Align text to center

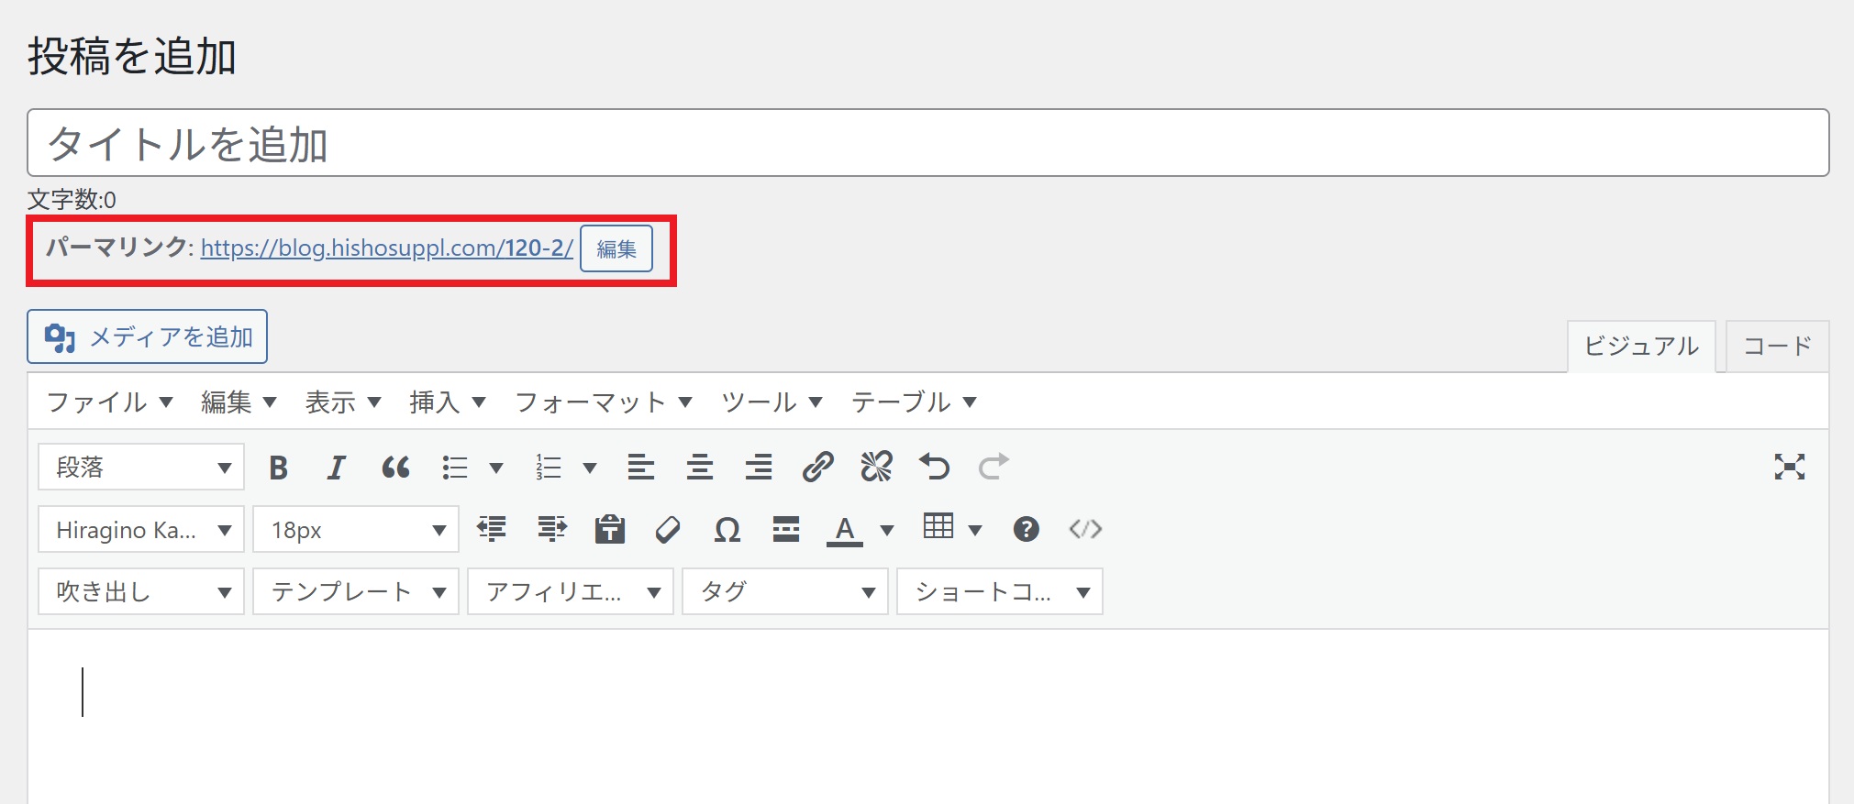click(x=700, y=468)
